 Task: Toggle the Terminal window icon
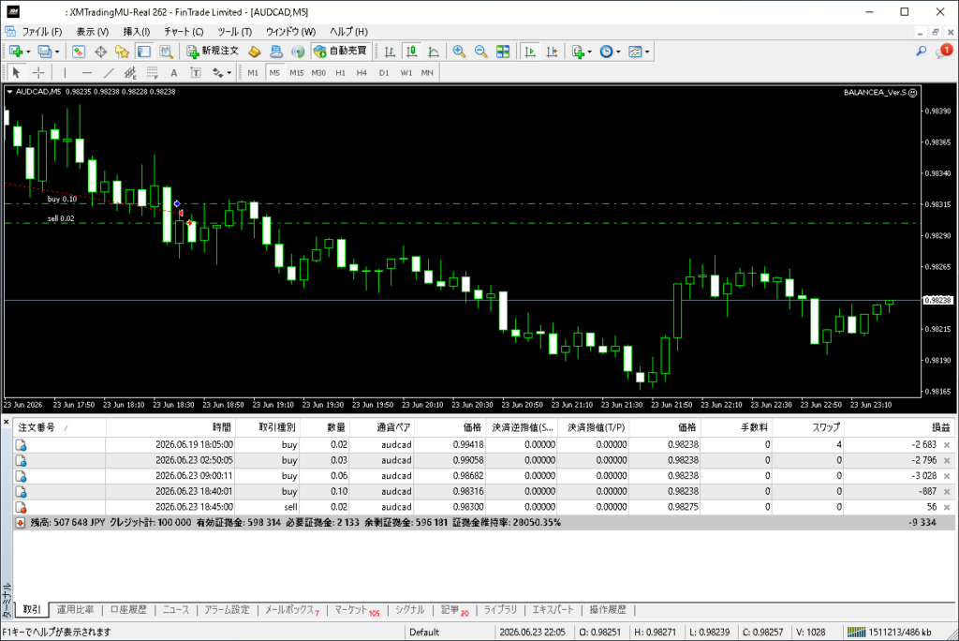143,52
